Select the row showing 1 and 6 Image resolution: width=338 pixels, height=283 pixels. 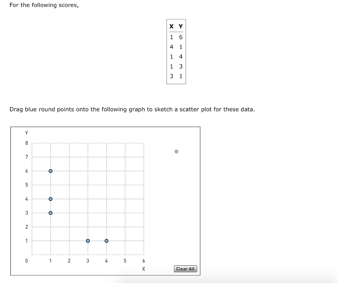click(x=176, y=37)
